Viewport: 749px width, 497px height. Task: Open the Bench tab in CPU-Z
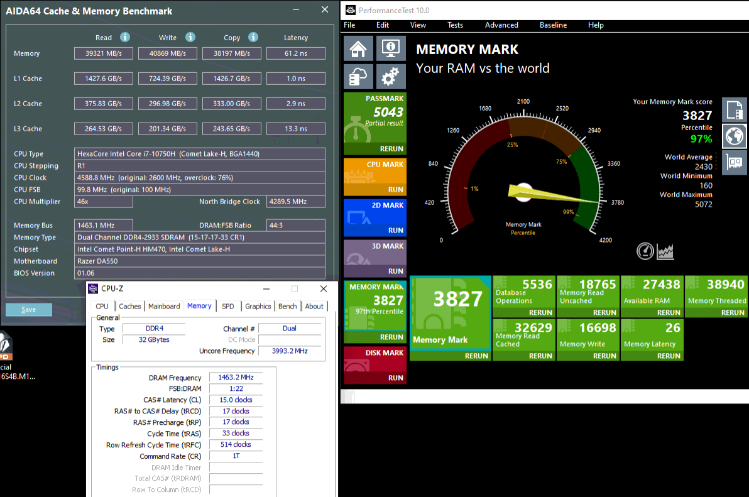(x=288, y=306)
